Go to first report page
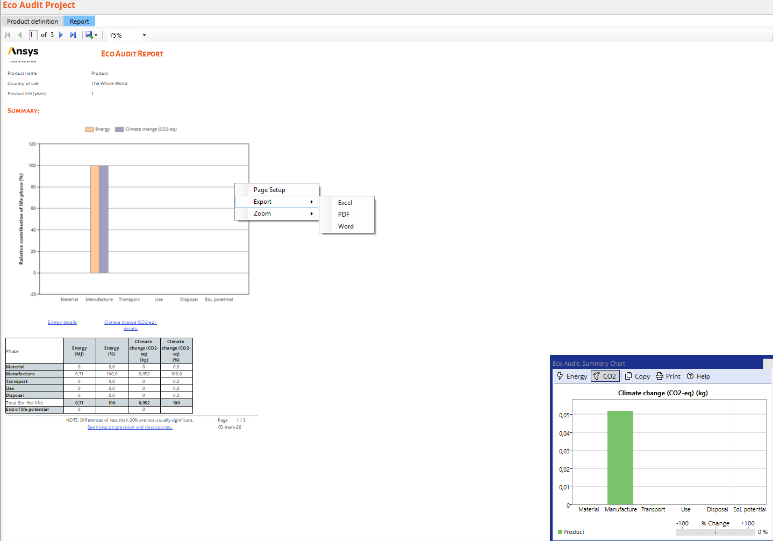This screenshot has height=541, width=773. tap(8, 35)
